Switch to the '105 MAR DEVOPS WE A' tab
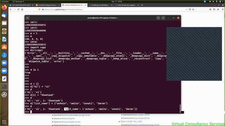 point(21,5)
